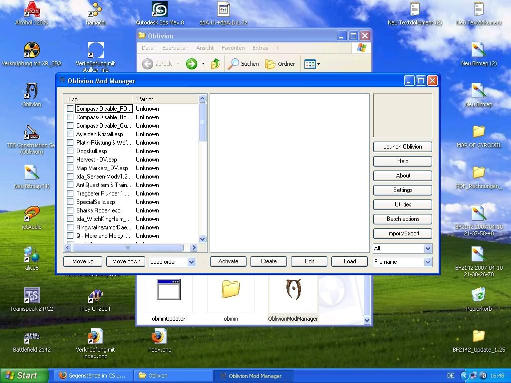Open the Oblivion desktop shortcut icon
The image size is (511, 383).
point(31,91)
